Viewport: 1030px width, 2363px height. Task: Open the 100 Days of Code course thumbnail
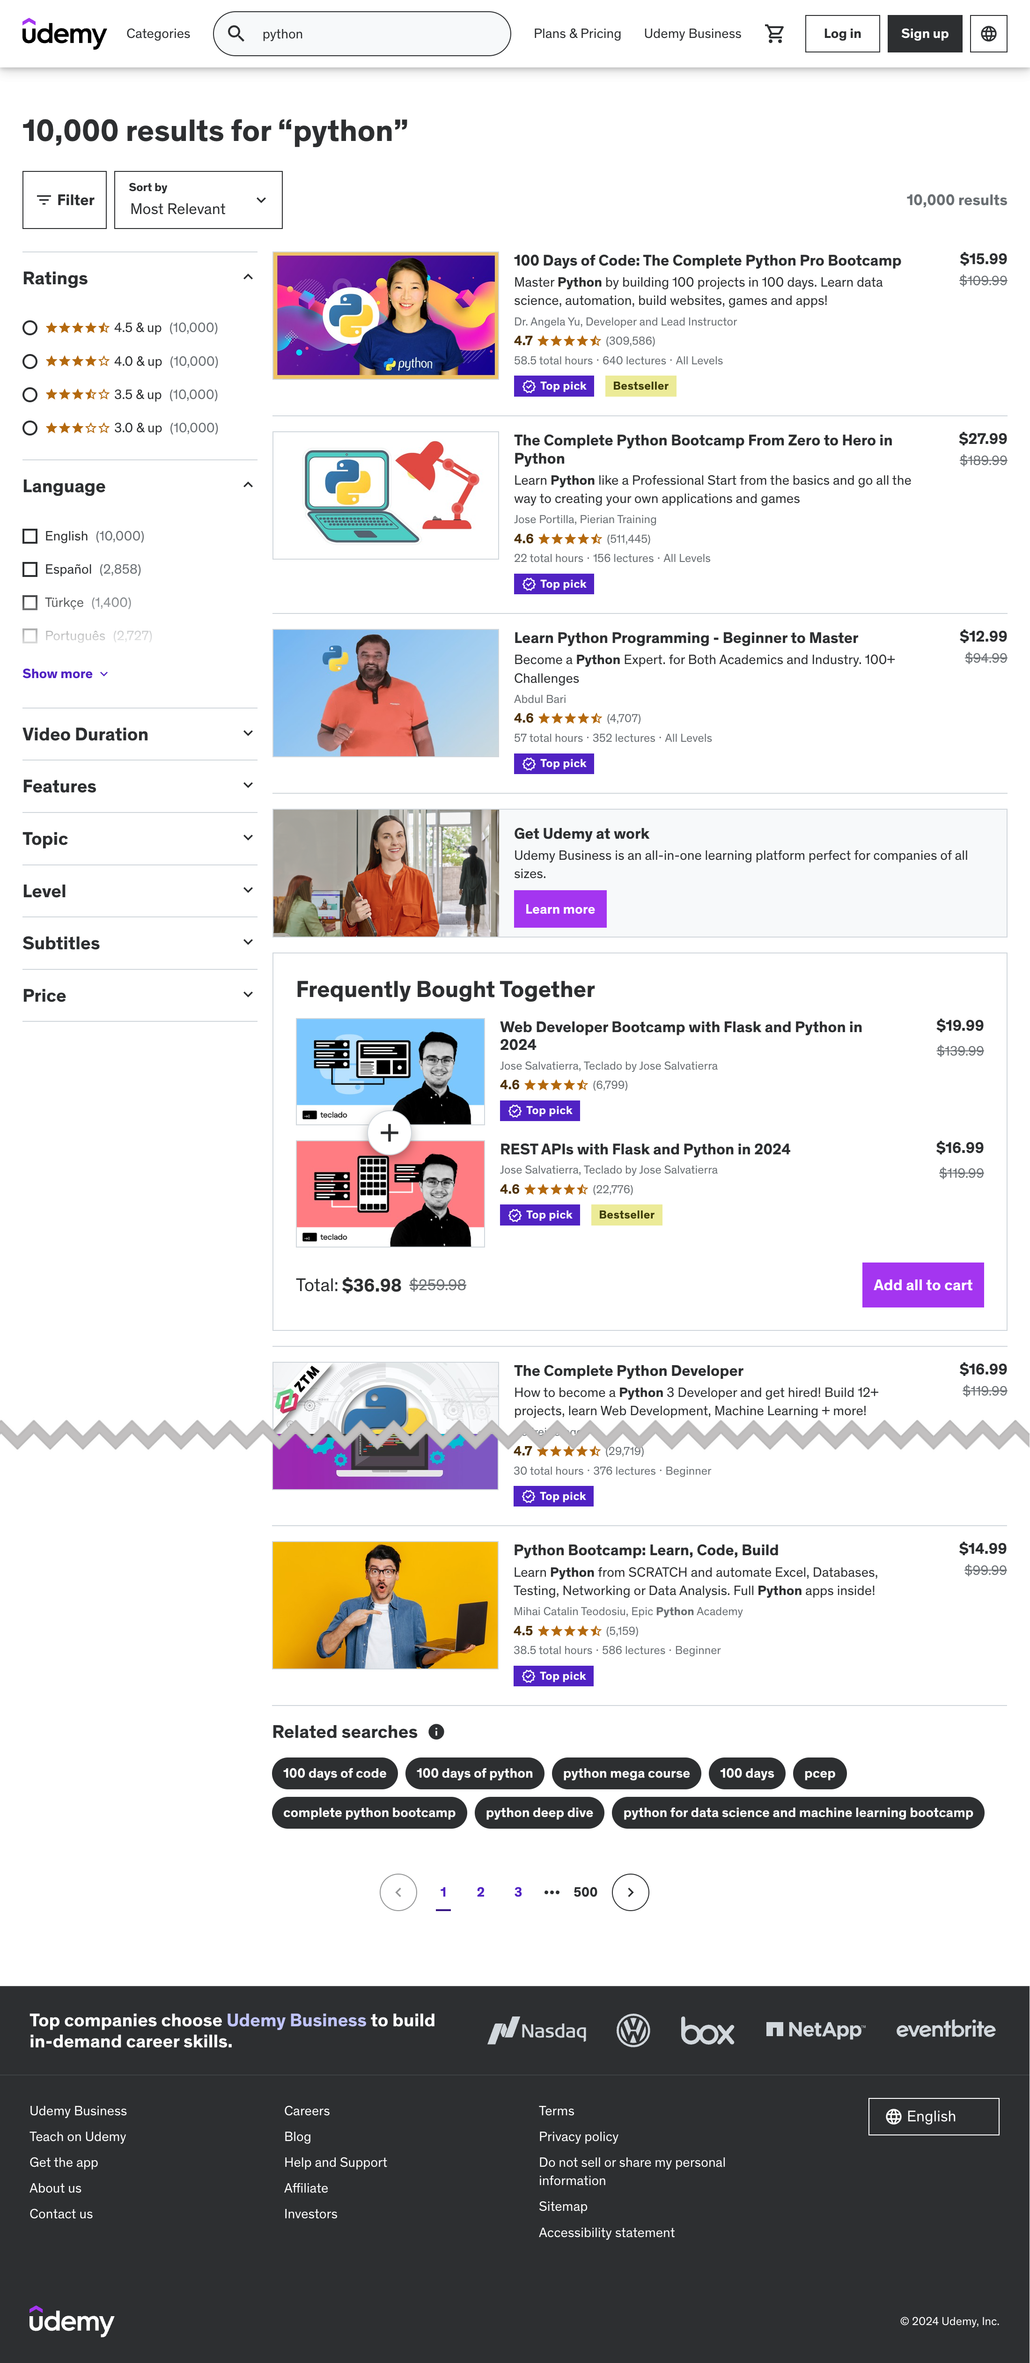[x=385, y=316]
